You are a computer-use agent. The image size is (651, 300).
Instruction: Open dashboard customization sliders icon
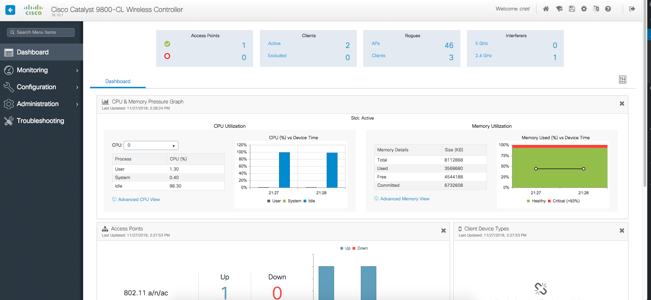click(x=623, y=80)
